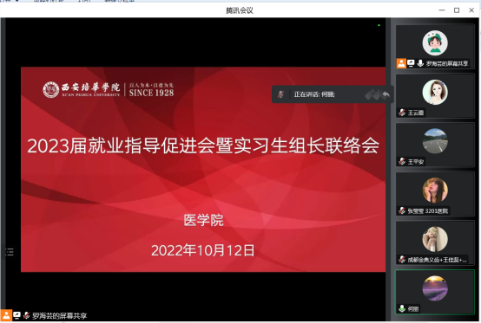This screenshot has height=323, width=481.
Task: Click the orange host icon in top participant tile
Action: (401, 63)
